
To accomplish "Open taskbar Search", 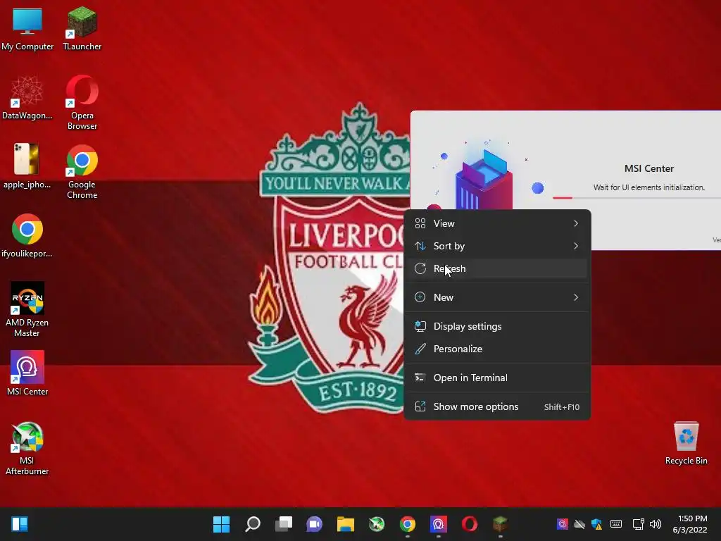I will click(253, 524).
